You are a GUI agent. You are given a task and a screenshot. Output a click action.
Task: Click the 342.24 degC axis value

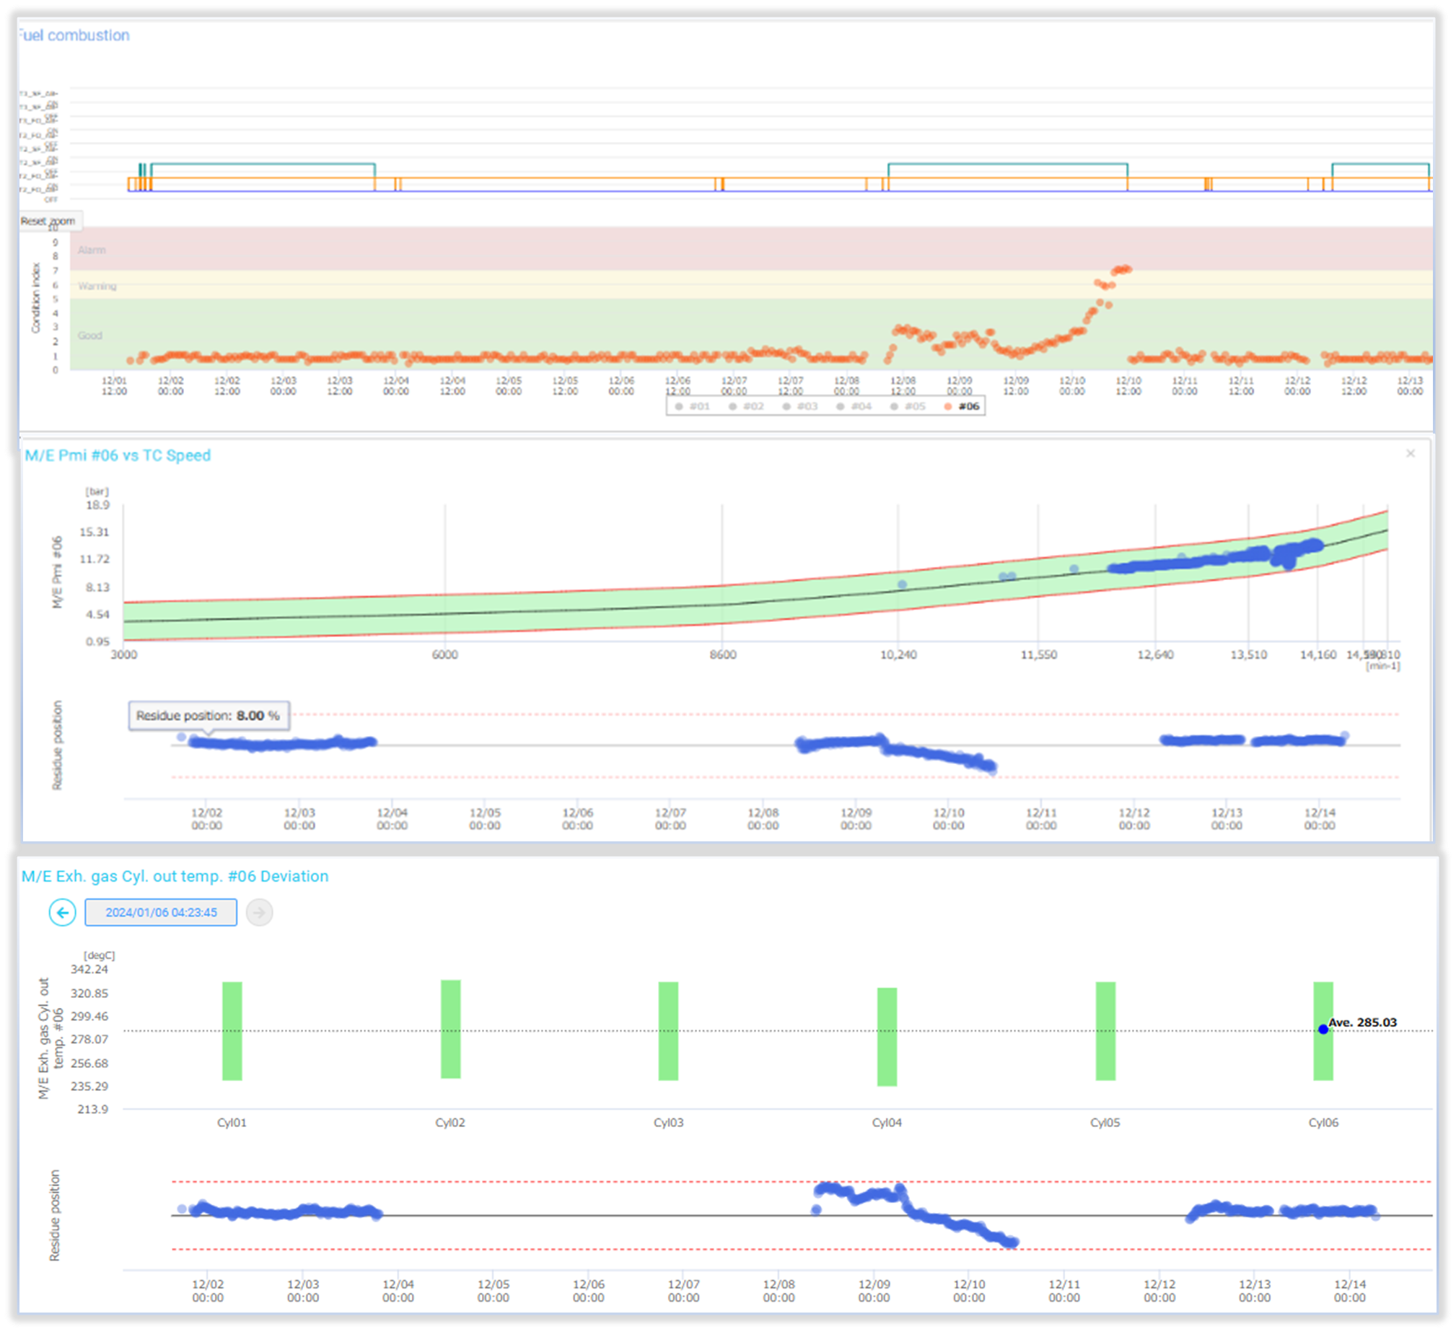[89, 970]
